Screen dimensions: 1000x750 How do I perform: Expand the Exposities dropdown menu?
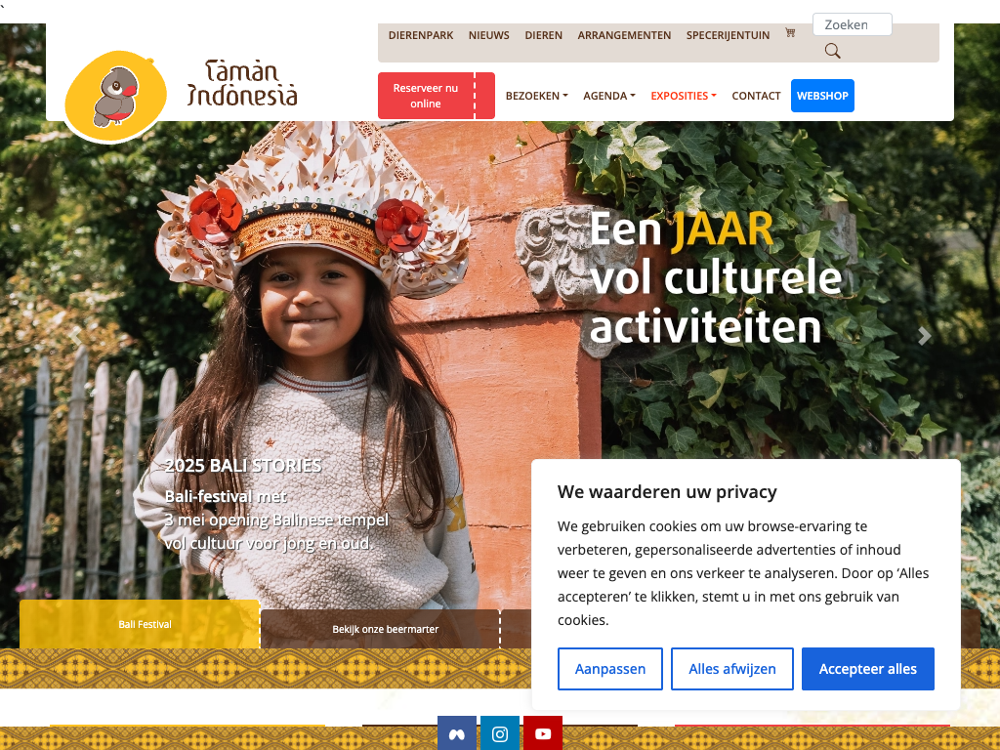tap(683, 96)
